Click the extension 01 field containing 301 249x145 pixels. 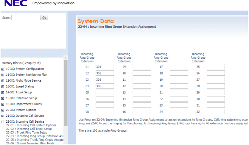pos(105,67)
